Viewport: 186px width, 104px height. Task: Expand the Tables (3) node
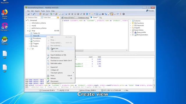[29, 33]
